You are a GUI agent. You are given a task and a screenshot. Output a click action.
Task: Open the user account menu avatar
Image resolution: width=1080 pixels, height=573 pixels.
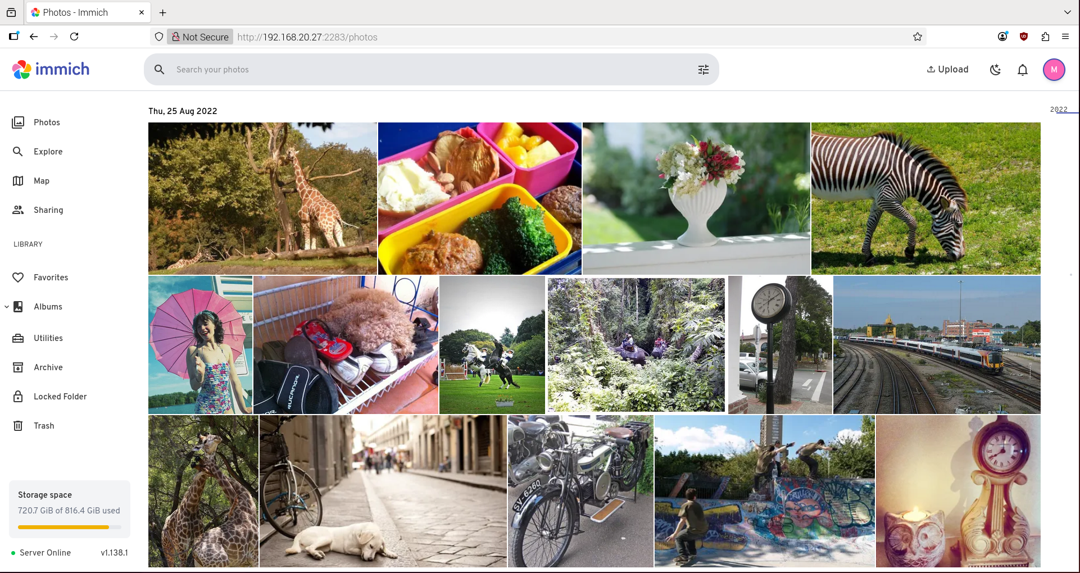(1054, 70)
